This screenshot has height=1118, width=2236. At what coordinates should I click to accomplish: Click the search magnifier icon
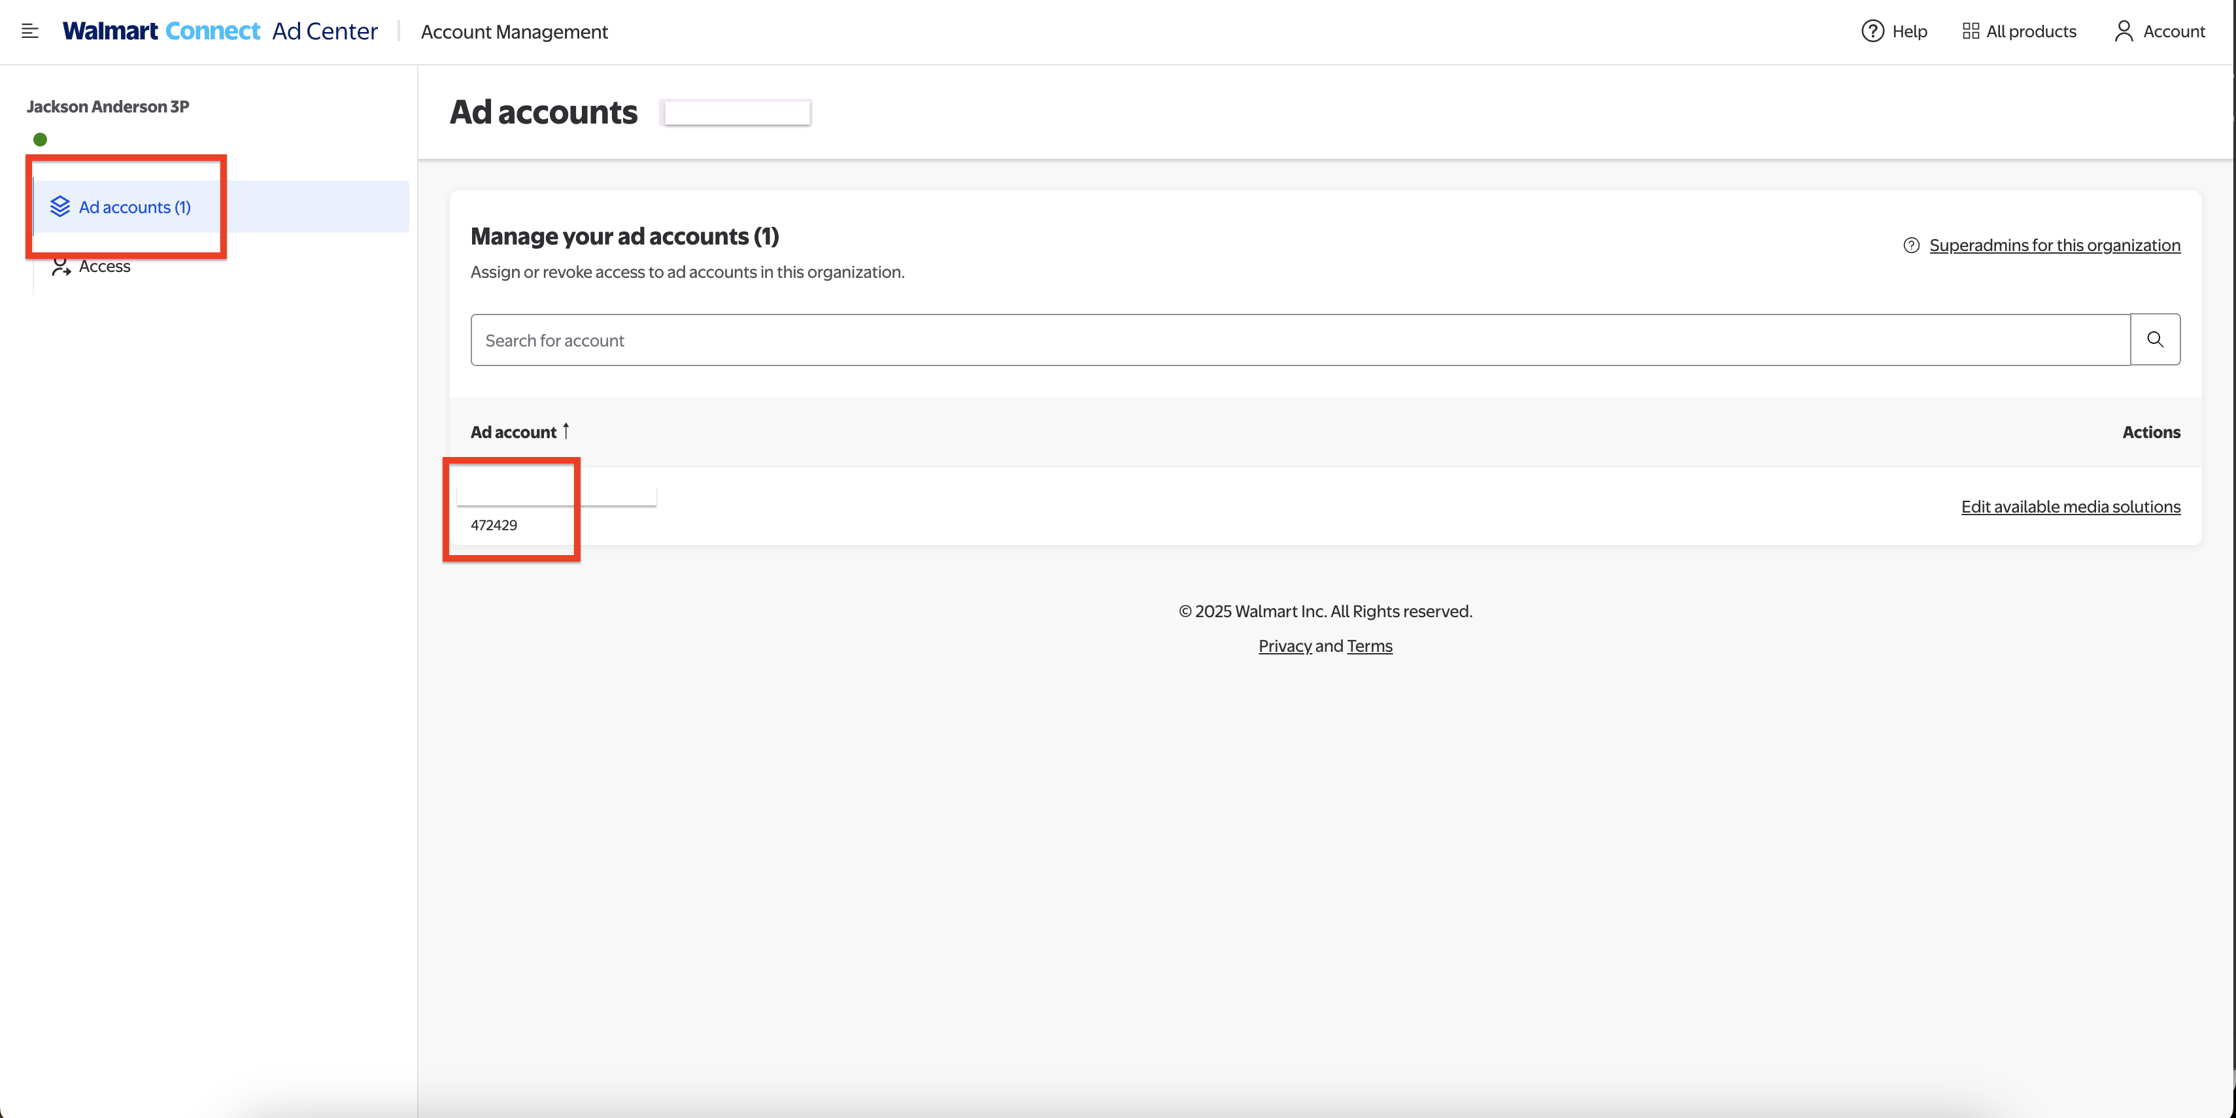[2156, 339]
